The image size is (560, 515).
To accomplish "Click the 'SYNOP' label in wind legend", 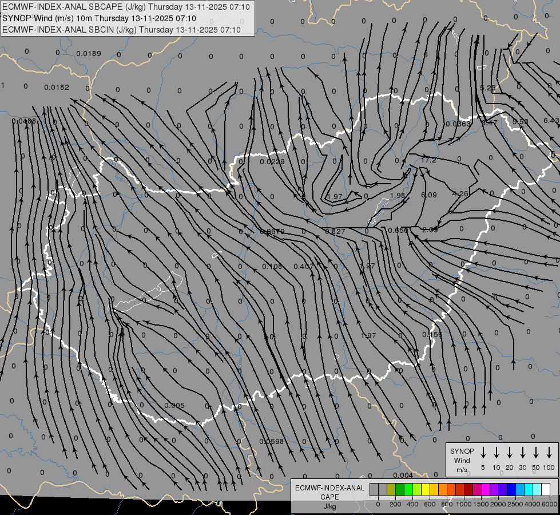I will coord(462,451).
